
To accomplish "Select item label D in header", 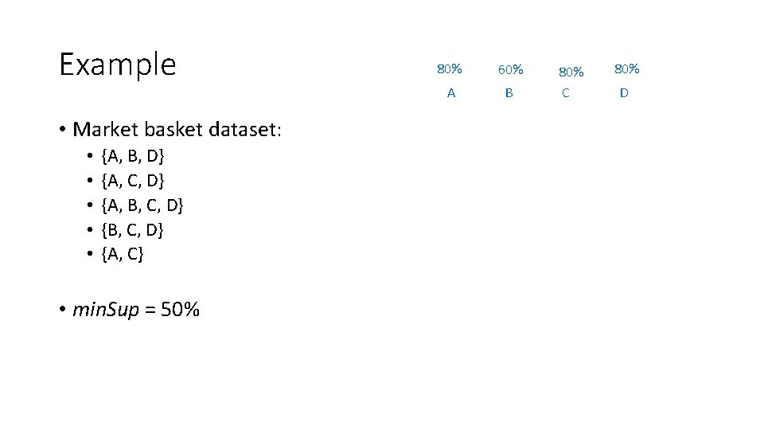I will pos(624,93).
